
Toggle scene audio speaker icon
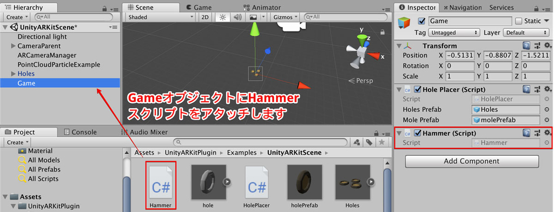tap(238, 17)
